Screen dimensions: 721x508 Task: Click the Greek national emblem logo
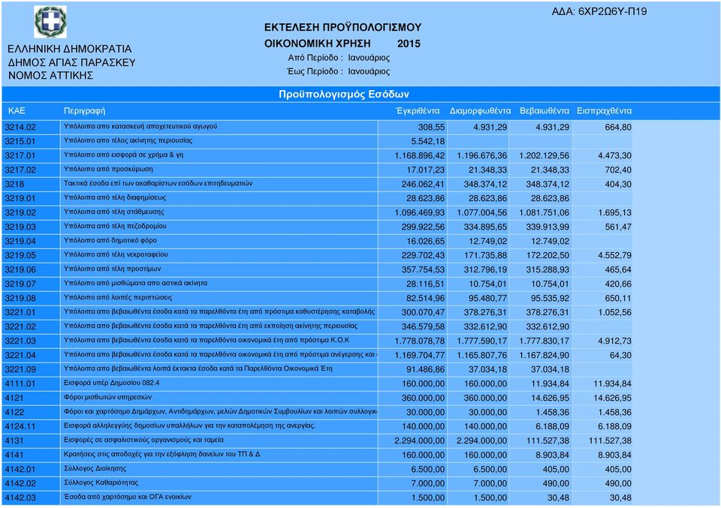[x=50, y=22]
